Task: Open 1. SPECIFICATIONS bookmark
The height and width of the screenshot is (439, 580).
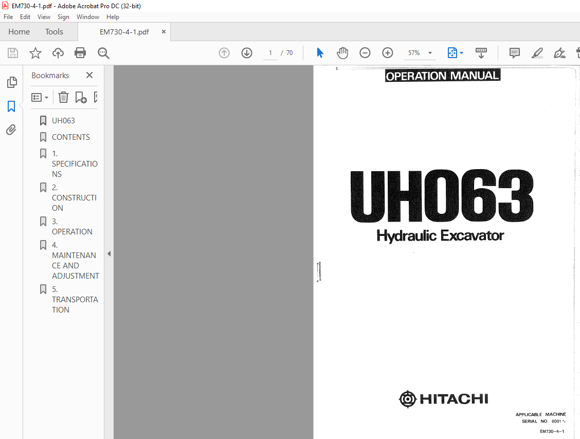Action: (75, 163)
